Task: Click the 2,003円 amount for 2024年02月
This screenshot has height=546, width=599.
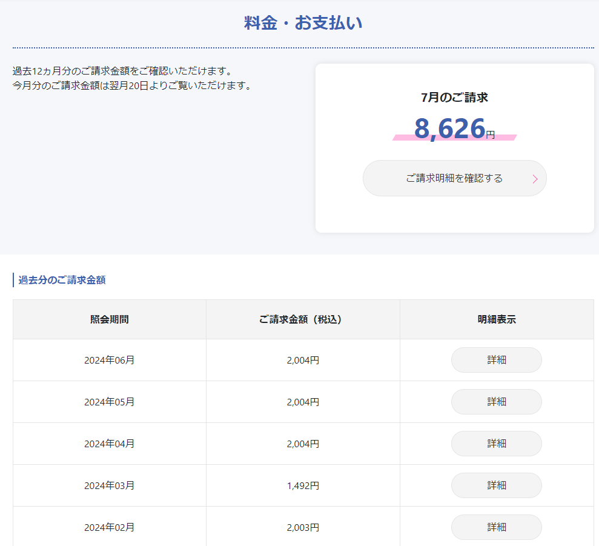Action: 303,528
